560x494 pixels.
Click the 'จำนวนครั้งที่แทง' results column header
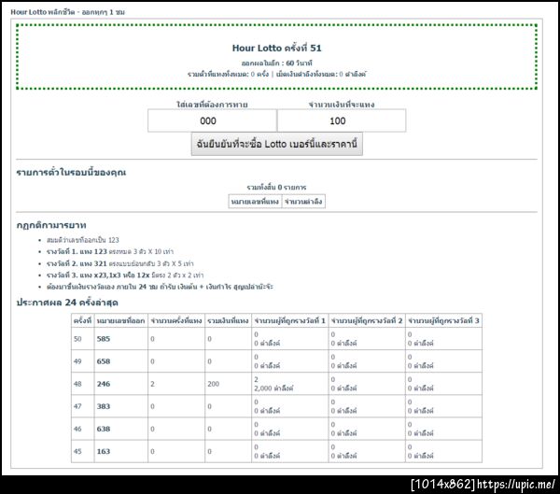point(176,320)
